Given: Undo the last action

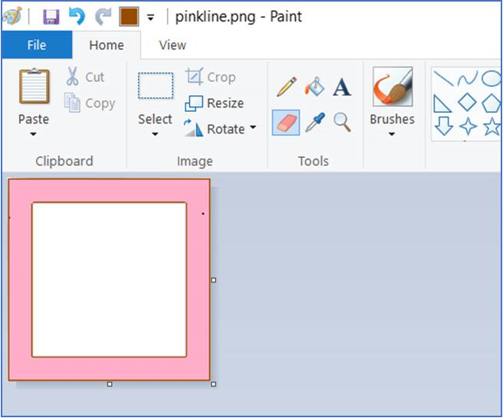Looking at the screenshot, I should (x=77, y=16).
